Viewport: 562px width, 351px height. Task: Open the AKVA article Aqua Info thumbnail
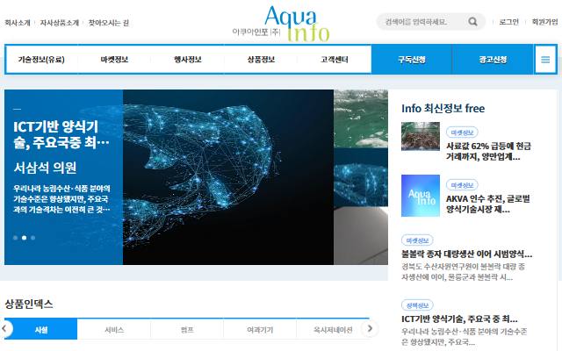421,196
